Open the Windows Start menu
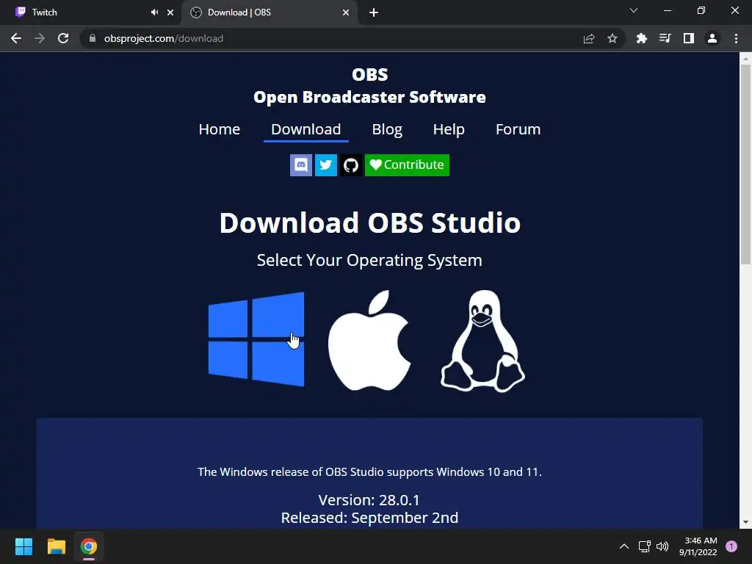This screenshot has height=564, width=752. click(x=23, y=546)
